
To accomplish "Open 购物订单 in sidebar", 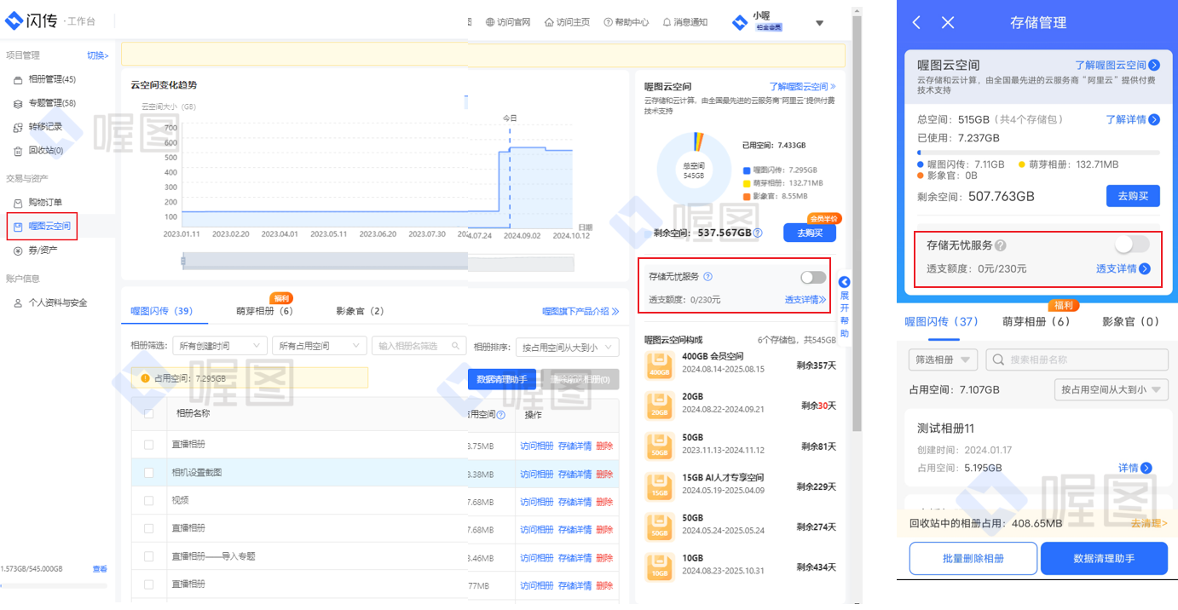I will pos(44,203).
